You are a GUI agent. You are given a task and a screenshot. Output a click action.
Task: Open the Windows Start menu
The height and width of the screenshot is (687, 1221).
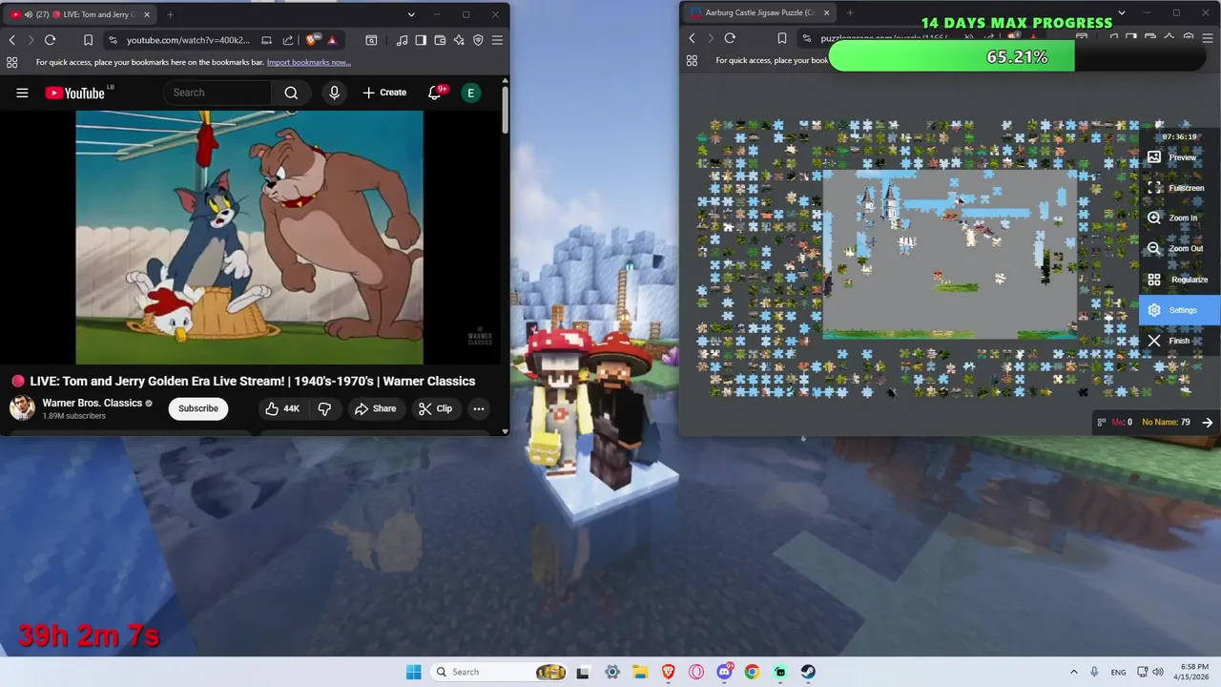[413, 672]
